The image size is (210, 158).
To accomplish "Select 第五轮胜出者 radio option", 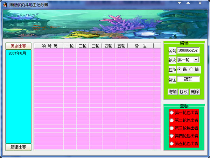I will pos(172,143).
